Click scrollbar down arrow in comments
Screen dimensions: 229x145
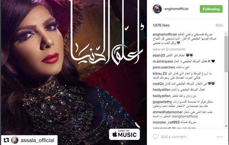click(x=226, y=126)
